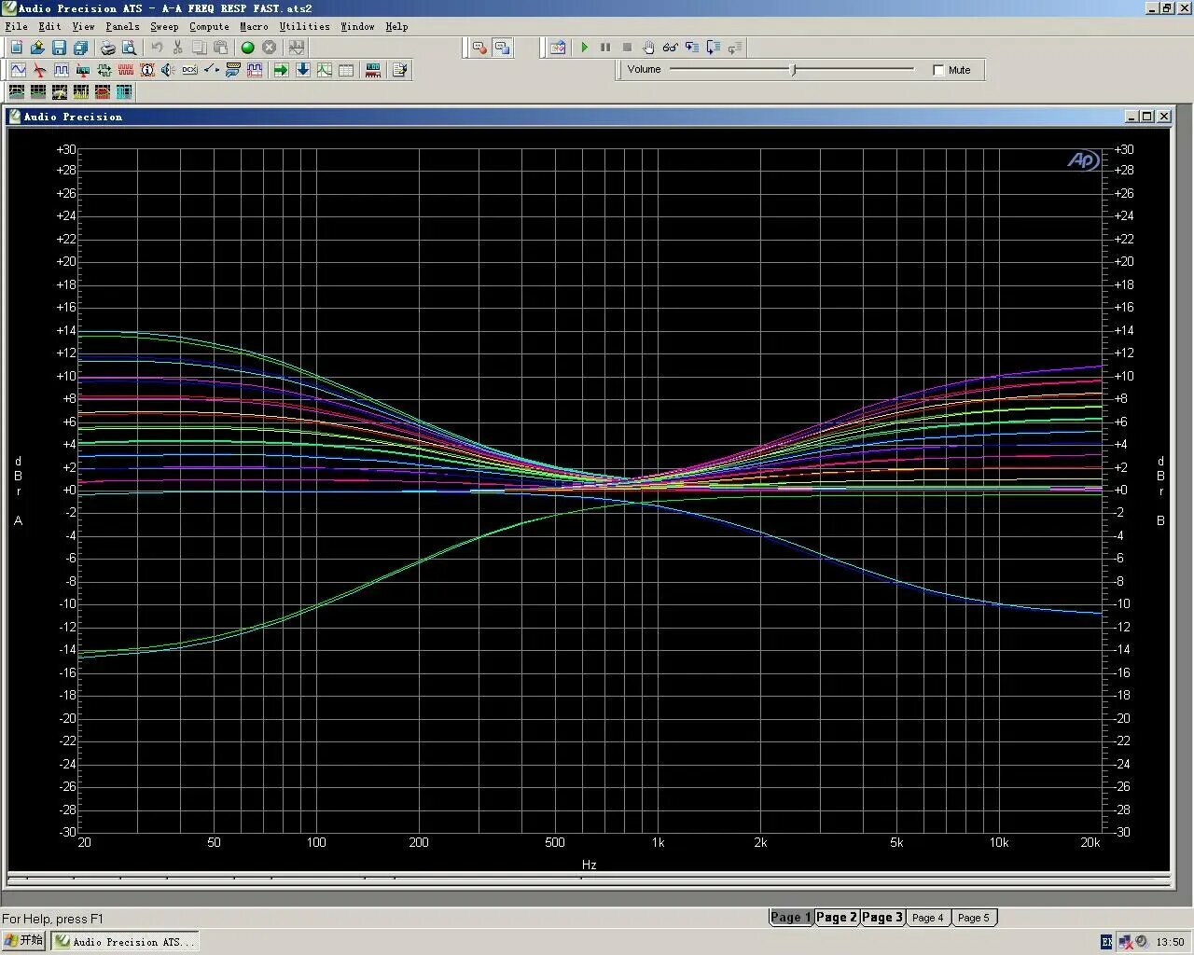Open the Window menu
Viewport: 1194px width, 955px height.
[x=357, y=26]
